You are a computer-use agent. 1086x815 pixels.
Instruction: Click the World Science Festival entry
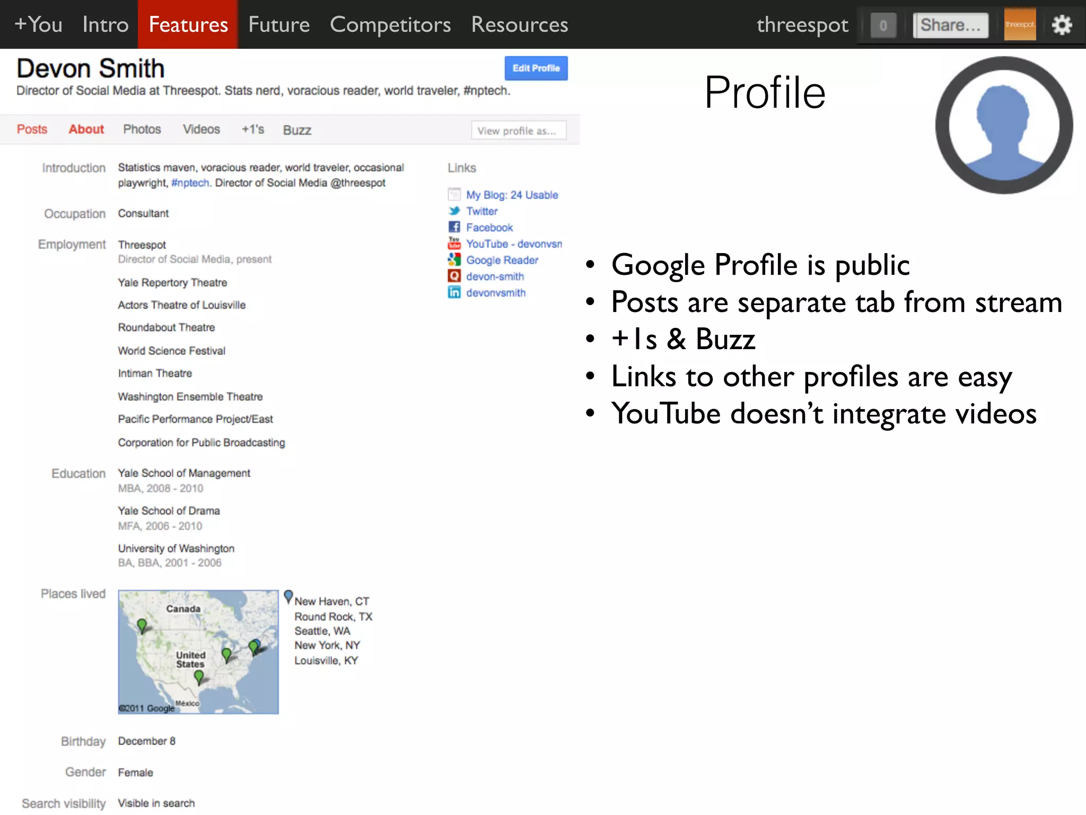[x=172, y=351]
